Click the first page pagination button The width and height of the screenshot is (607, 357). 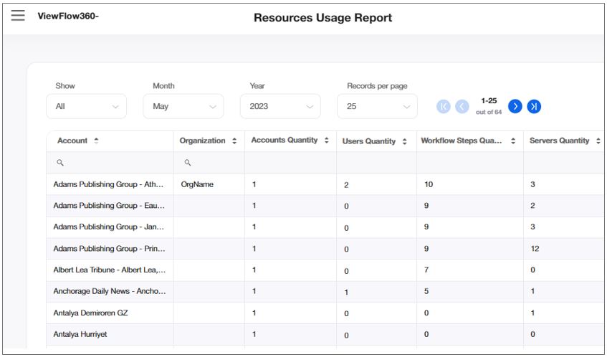(x=444, y=106)
